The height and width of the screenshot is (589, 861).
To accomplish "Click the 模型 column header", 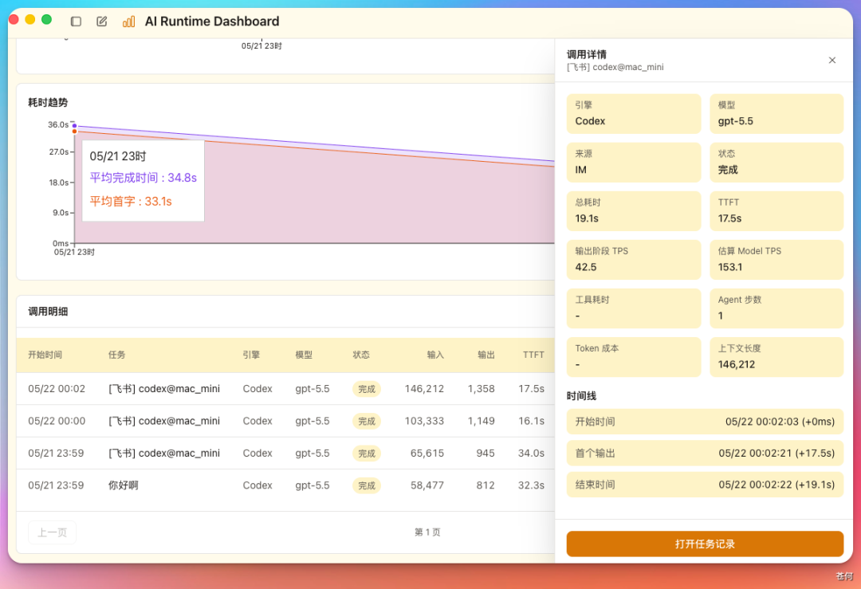I will click(x=304, y=355).
